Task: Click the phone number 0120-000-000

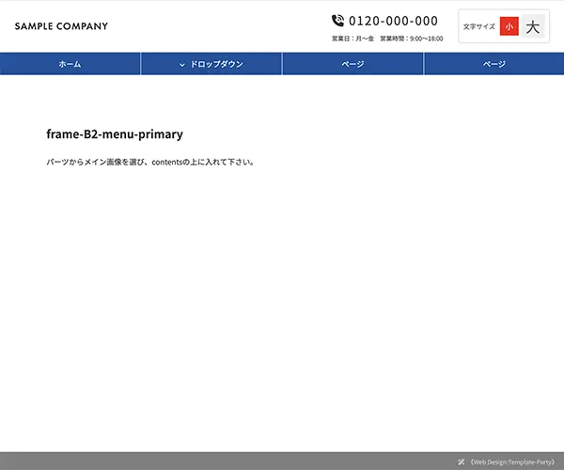Action: (x=393, y=21)
